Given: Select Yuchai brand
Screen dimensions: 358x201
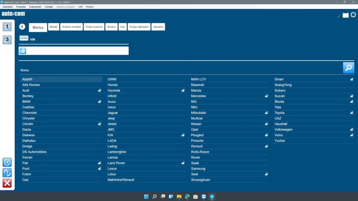Looking at the screenshot, I should point(314,141).
